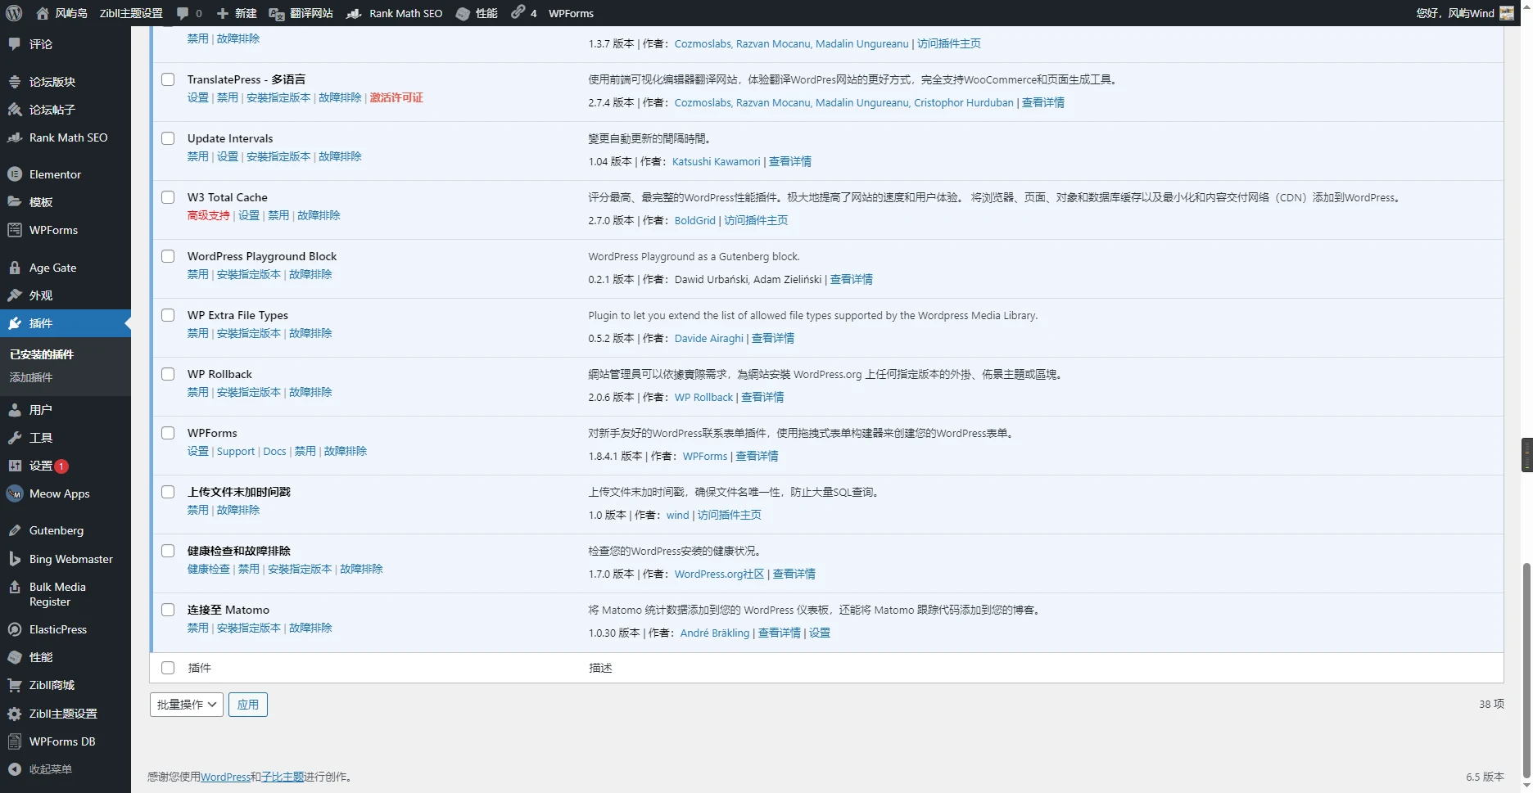Open 添加插件 submenu item
Viewport: 1533px width, 793px height.
click(31, 377)
